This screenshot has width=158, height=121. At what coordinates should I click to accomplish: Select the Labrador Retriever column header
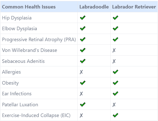coord(134,7)
